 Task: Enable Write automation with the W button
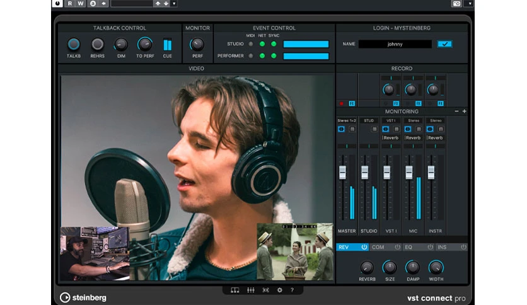pos(81,3)
